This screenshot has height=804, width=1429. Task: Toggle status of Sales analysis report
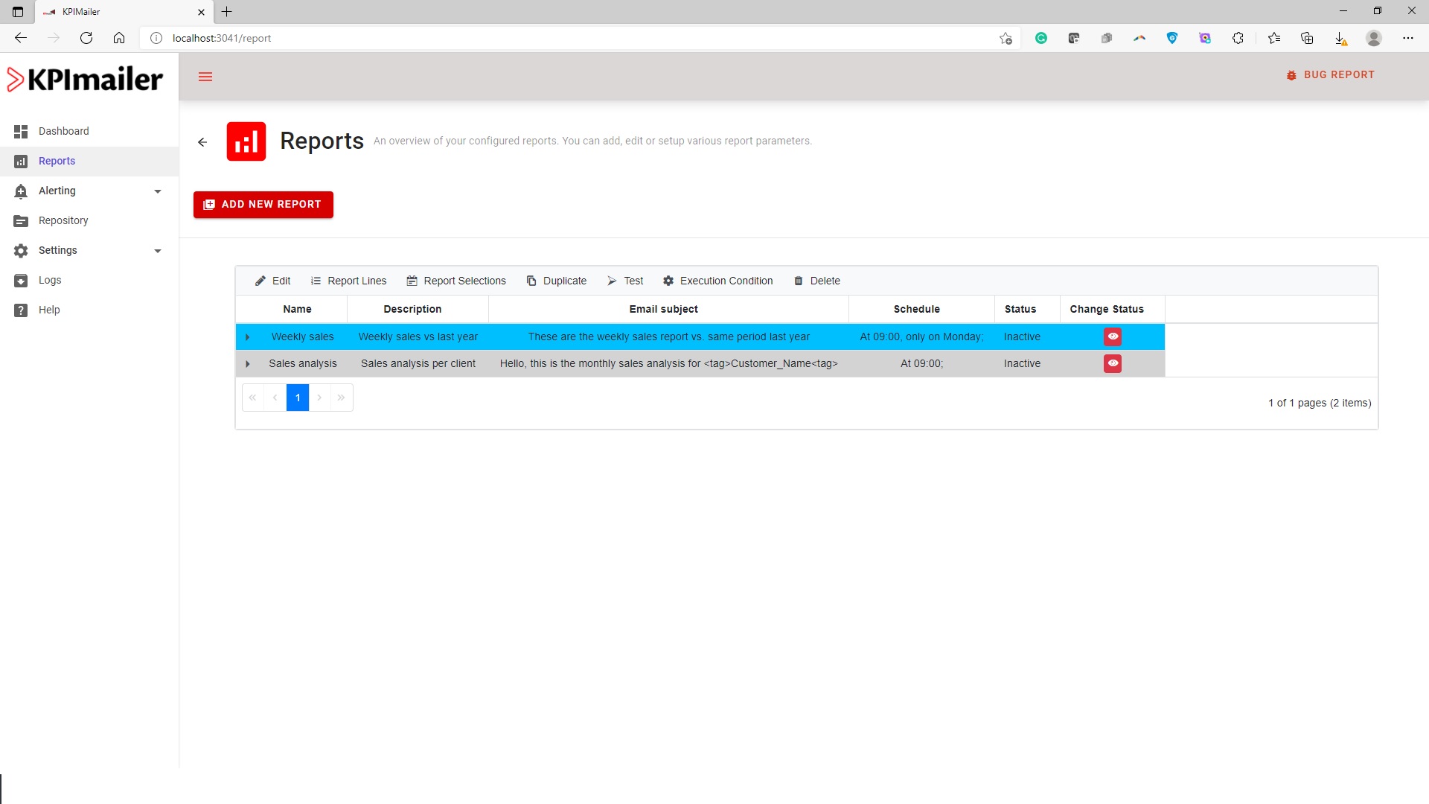tap(1112, 363)
